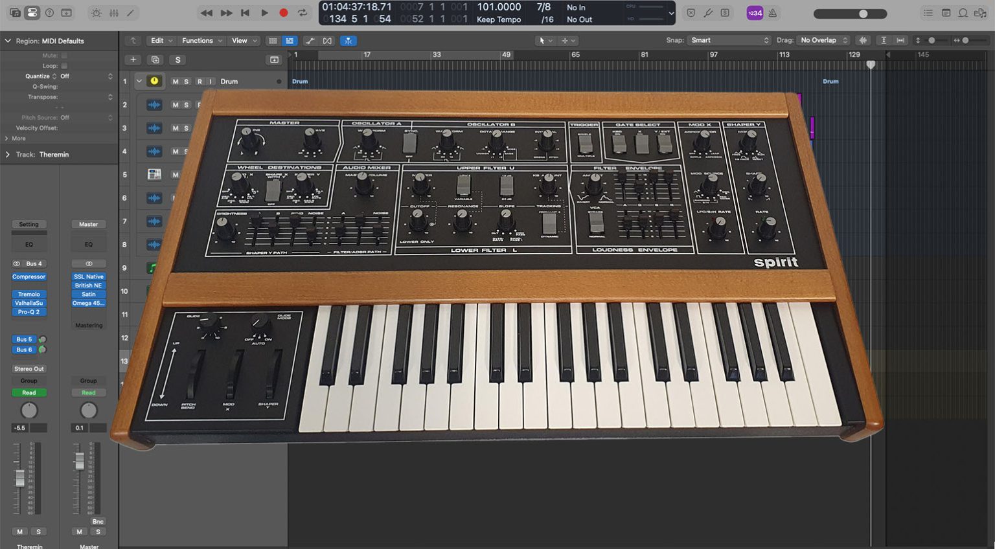Expand the More disclosure triangle
Viewport: 995px width, 549px height.
[x=6, y=139]
